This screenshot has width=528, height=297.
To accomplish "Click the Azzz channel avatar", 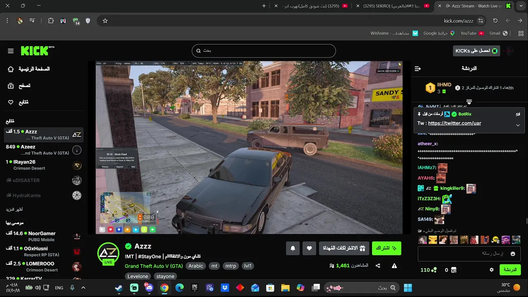I will coord(108,253).
